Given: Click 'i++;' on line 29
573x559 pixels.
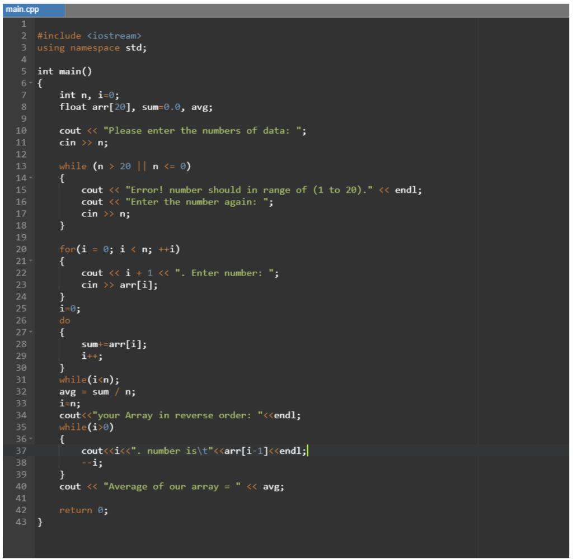Looking at the screenshot, I should pos(92,356).
